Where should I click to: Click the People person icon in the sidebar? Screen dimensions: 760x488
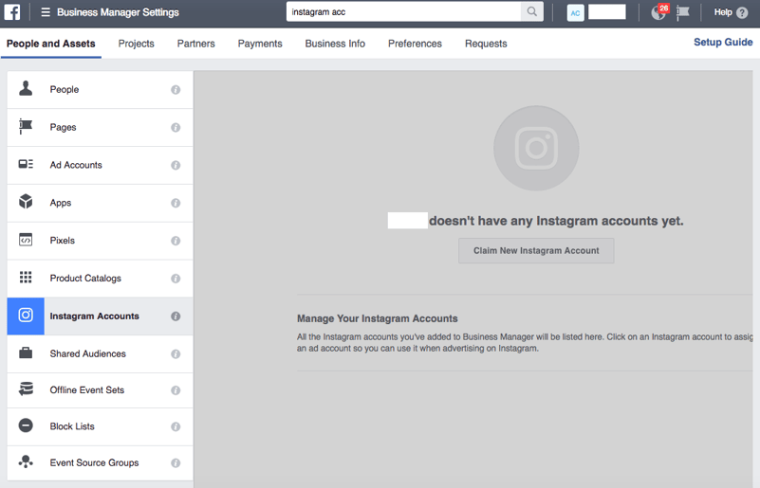coord(26,88)
